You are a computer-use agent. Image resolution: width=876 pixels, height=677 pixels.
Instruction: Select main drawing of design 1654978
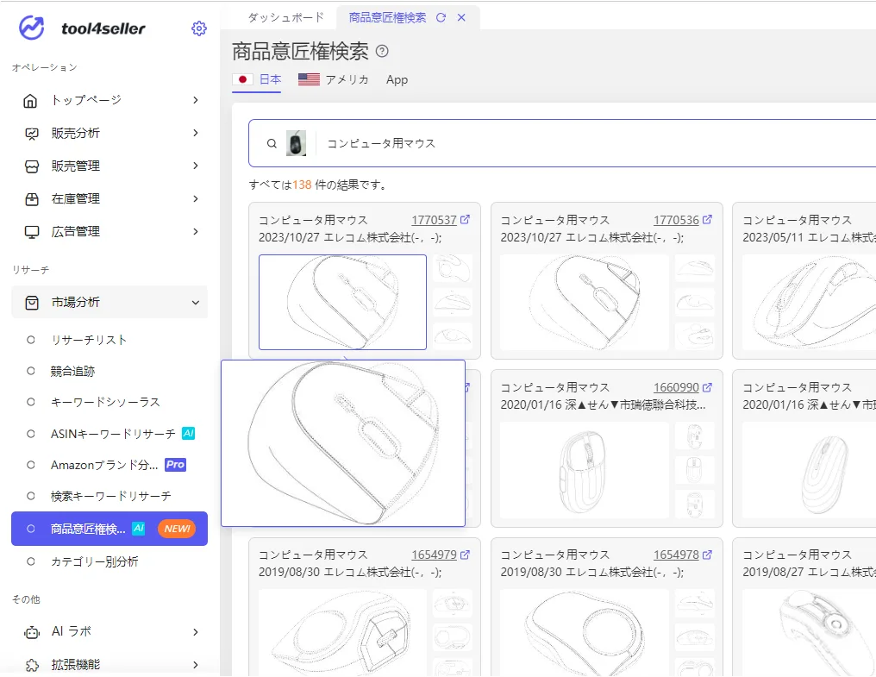coord(585,632)
